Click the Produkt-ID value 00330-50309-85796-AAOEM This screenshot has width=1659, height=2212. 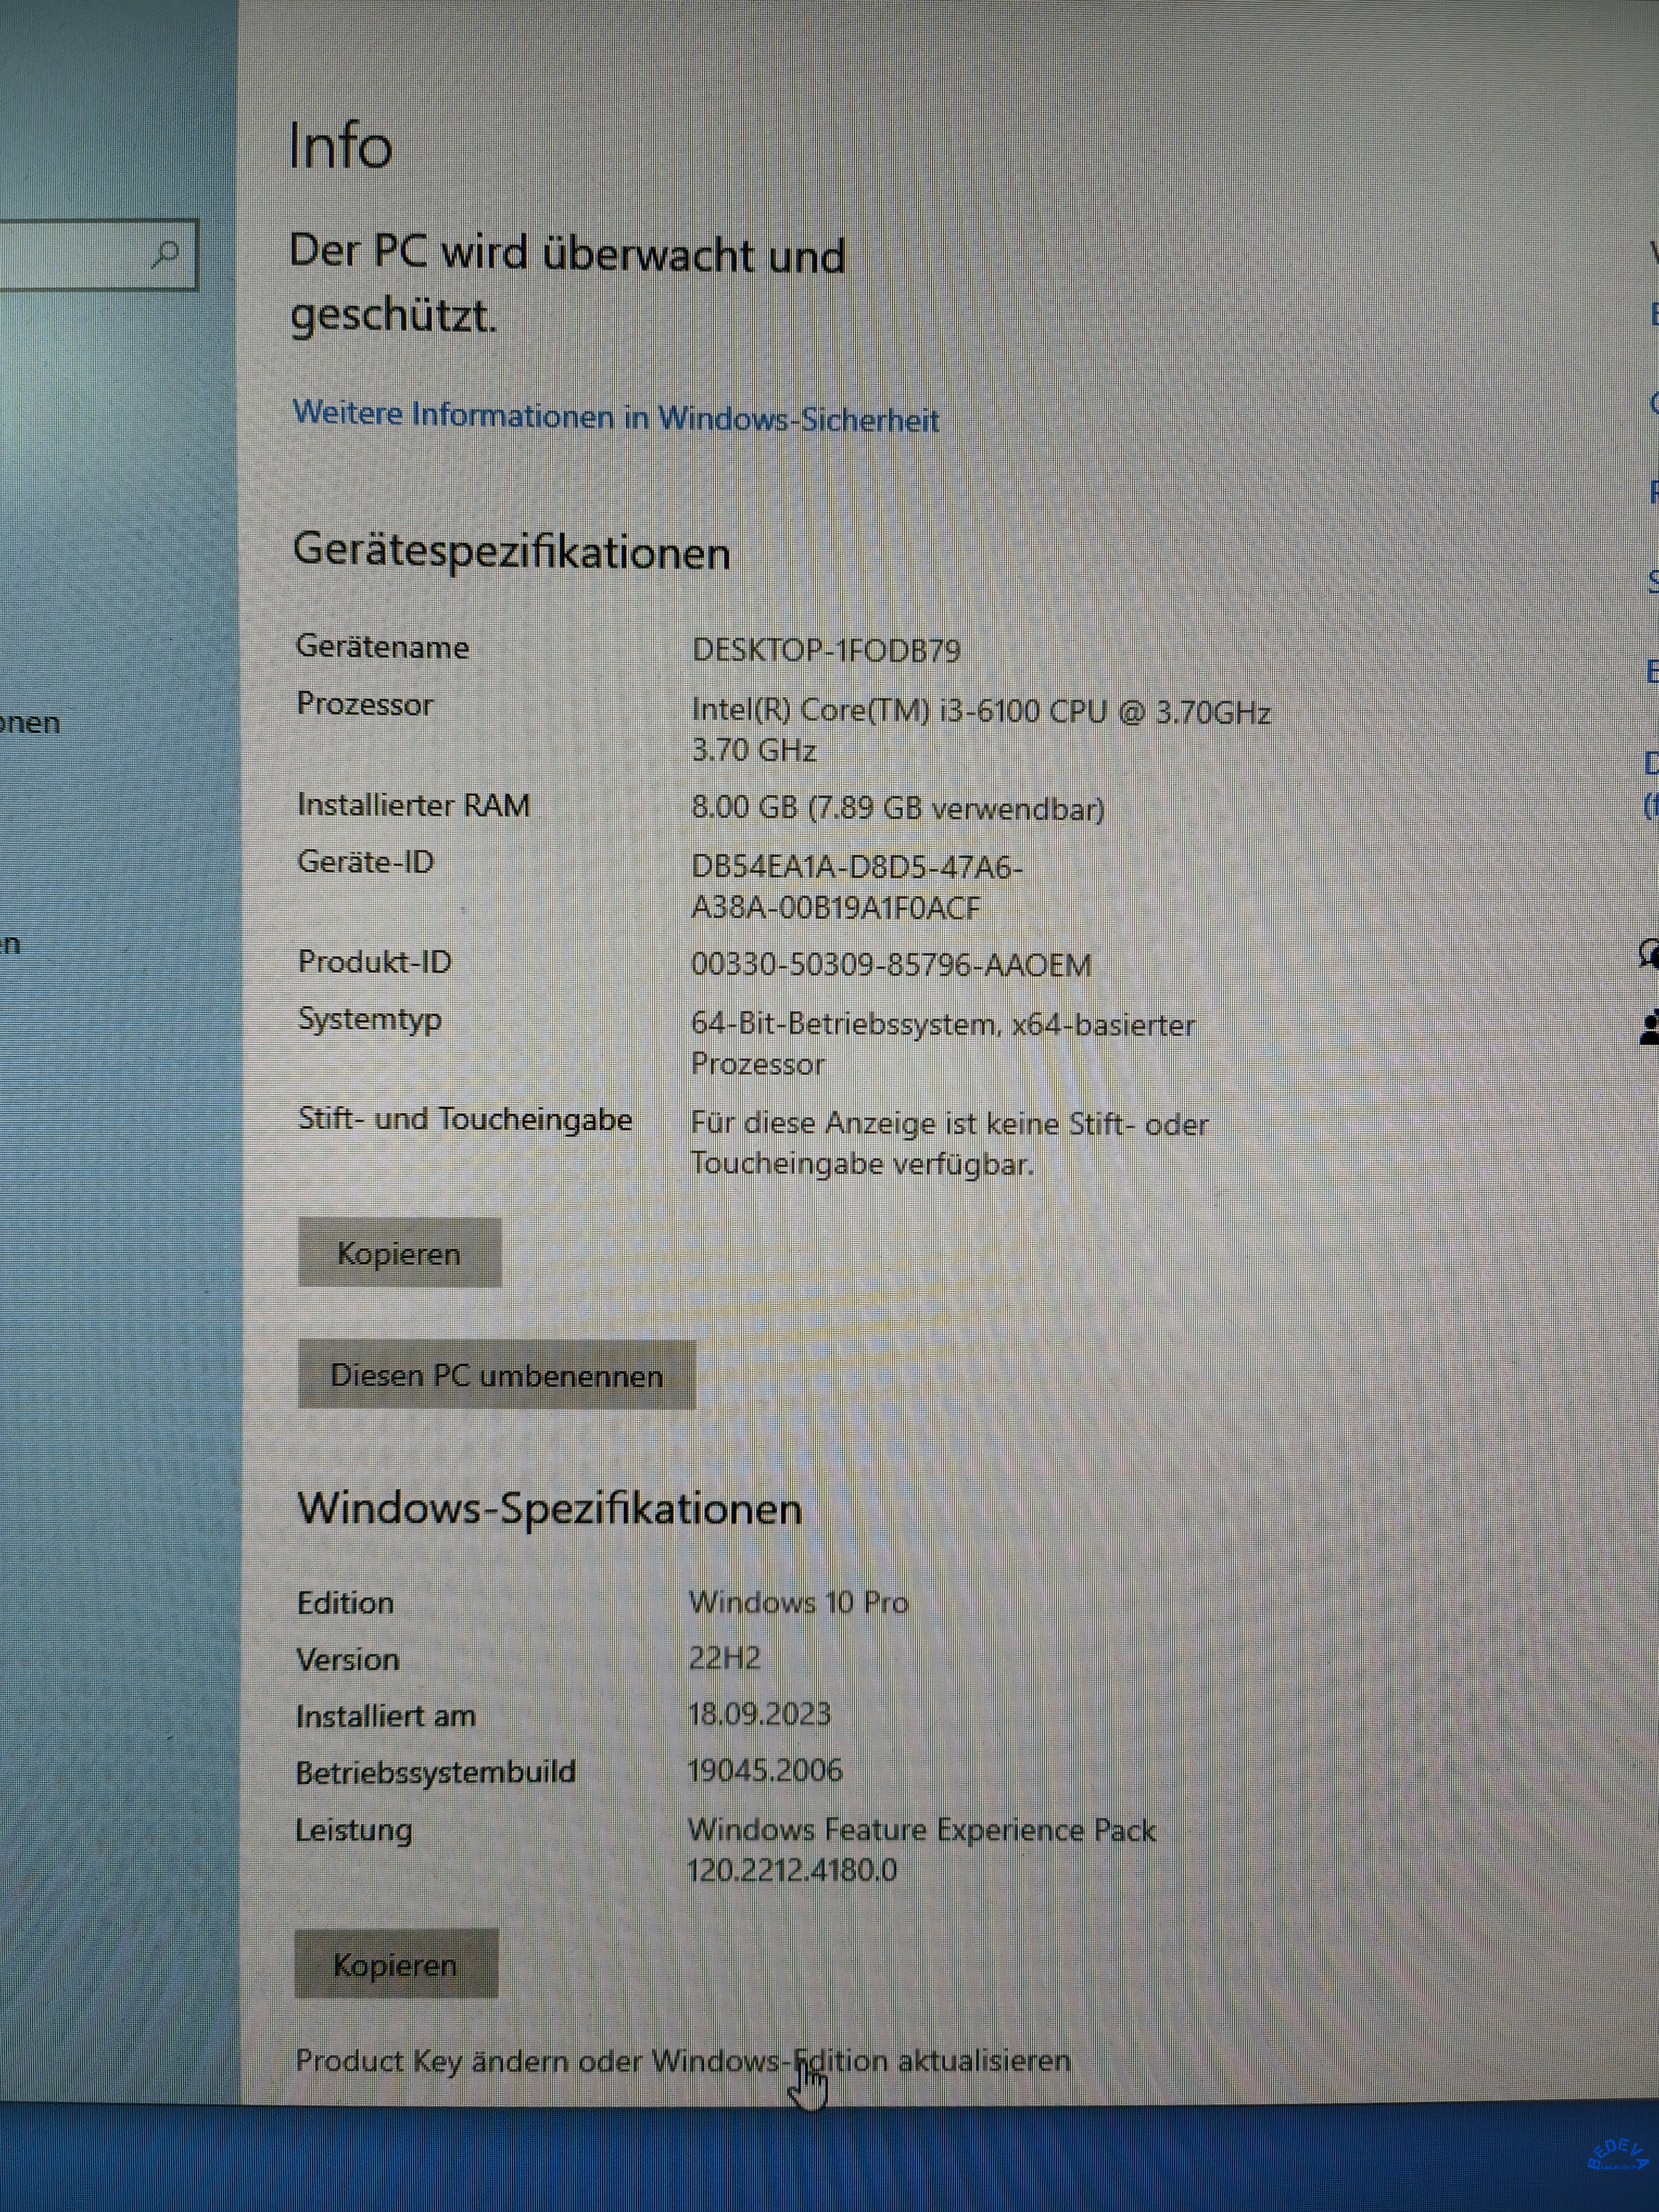(x=891, y=965)
